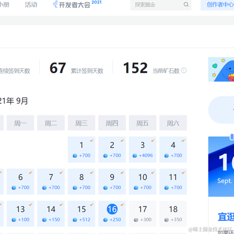Click the info icon beside 当前矿石数
Screen dimensions: 234x234
click(184, 70)
